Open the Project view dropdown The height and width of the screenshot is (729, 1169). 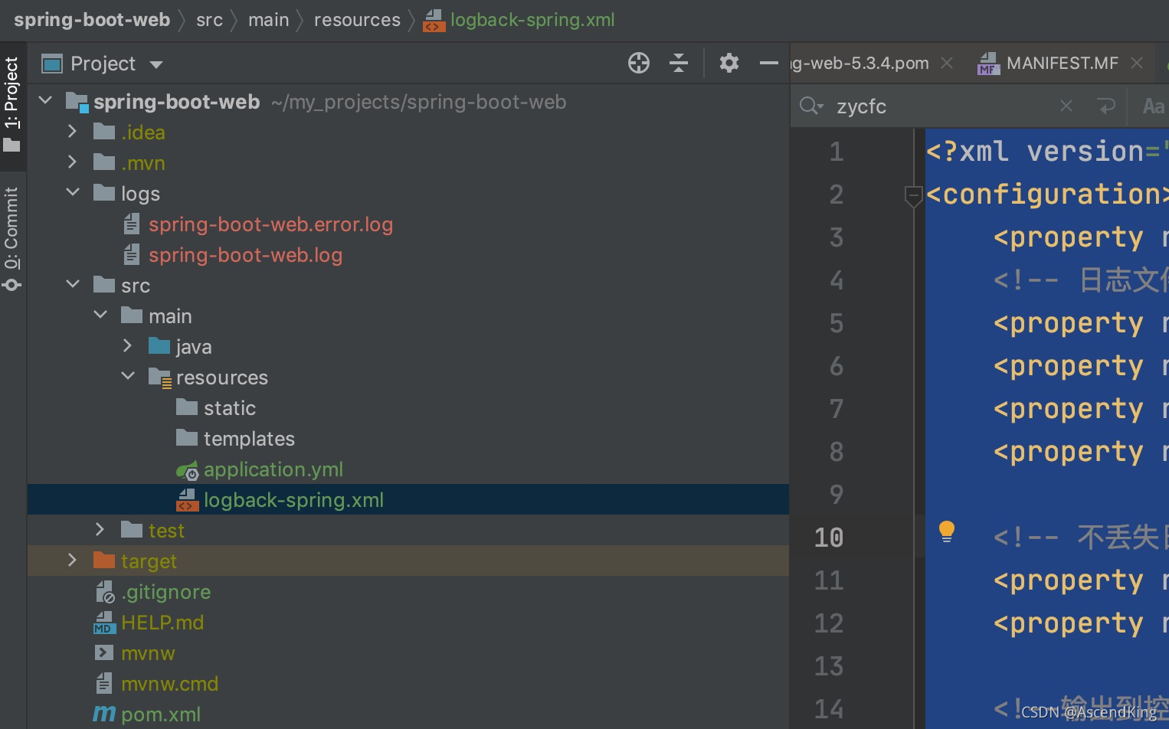[x=156, y=64]
